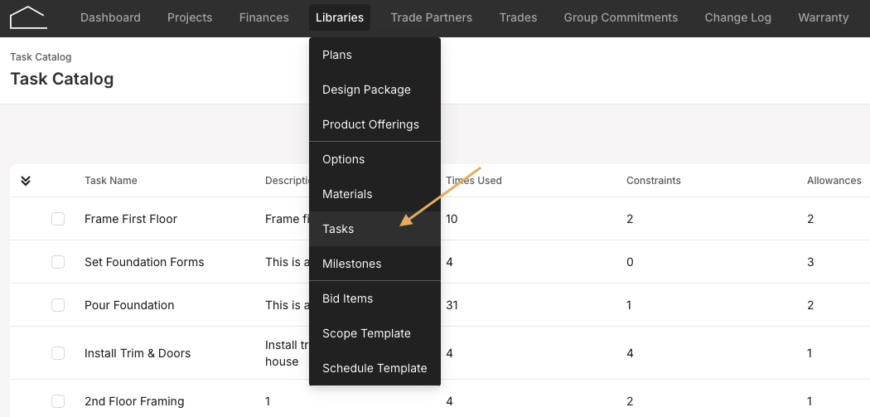This screenshot has width=870, height=417.
Task: Sort by Task Name column header
Action: coord(111,181)
